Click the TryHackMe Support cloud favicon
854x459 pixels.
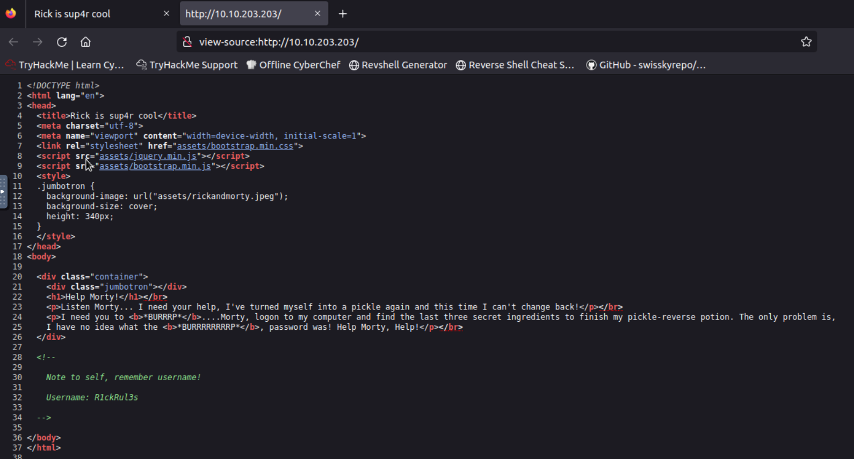pos(141,65)
